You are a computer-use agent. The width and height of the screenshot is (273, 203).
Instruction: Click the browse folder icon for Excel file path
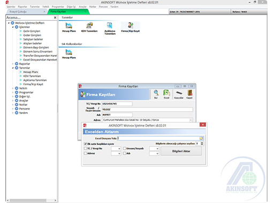pyautogui.click(x=201, y=138)
